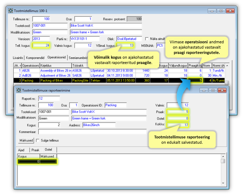Click the Kirjeldus column header
Image resolution: width=243 pixels, height=195 pixels.
56,66
